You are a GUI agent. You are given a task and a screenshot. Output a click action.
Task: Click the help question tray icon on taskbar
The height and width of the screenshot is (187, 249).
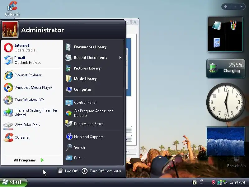click(x=195, y=182)
